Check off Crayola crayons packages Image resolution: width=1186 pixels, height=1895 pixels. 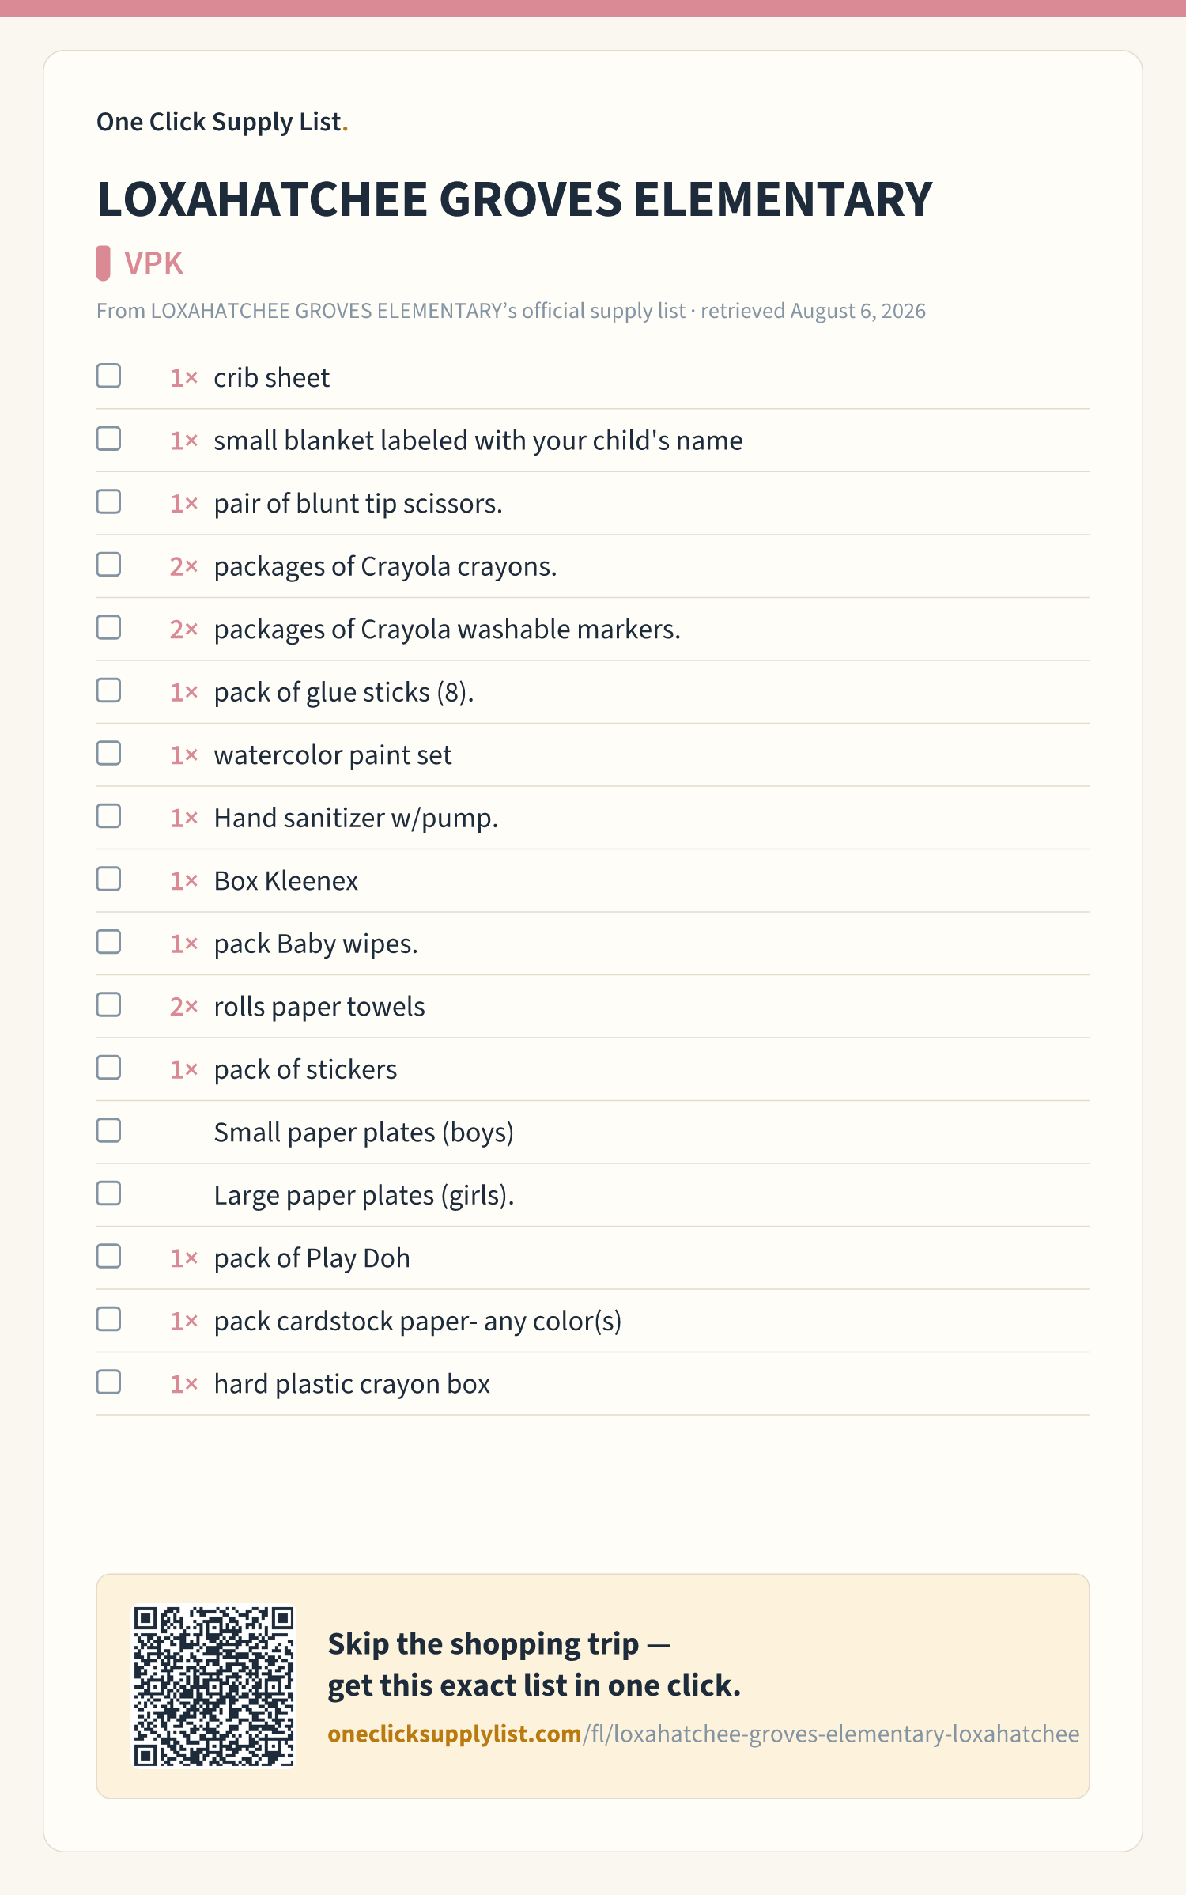[x=108, y=565]
